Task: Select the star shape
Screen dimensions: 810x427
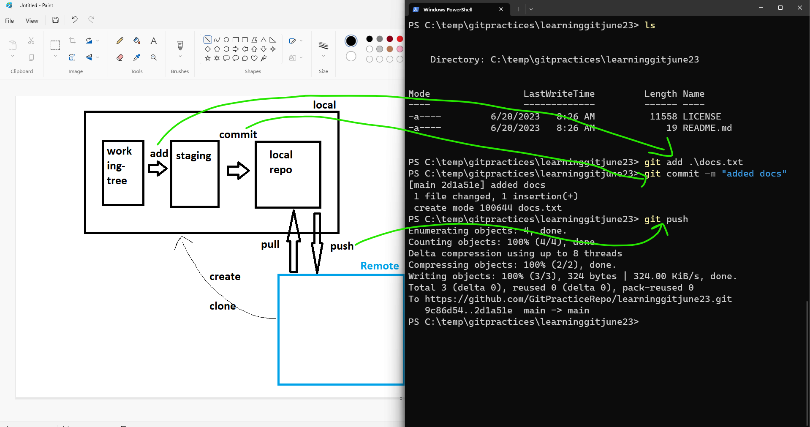Action: click(x=208, y=58)
